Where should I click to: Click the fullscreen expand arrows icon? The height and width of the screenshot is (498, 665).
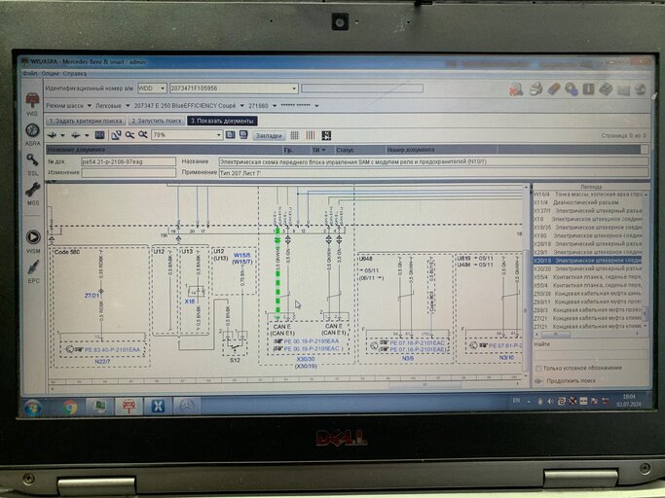click(326, 135)
